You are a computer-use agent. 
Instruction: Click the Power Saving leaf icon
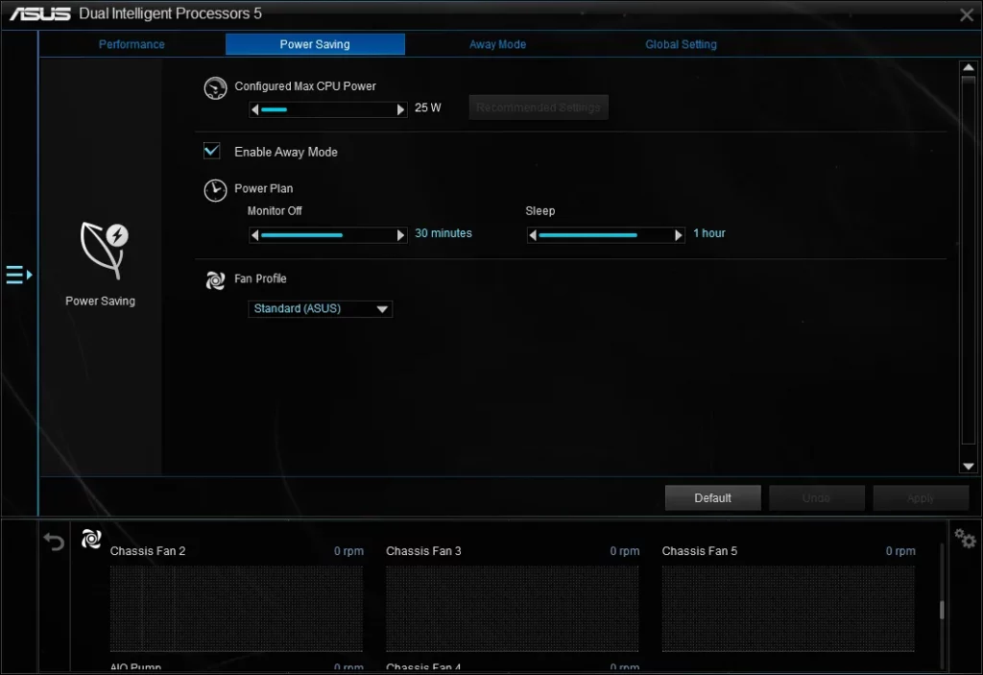click(104, 251)
